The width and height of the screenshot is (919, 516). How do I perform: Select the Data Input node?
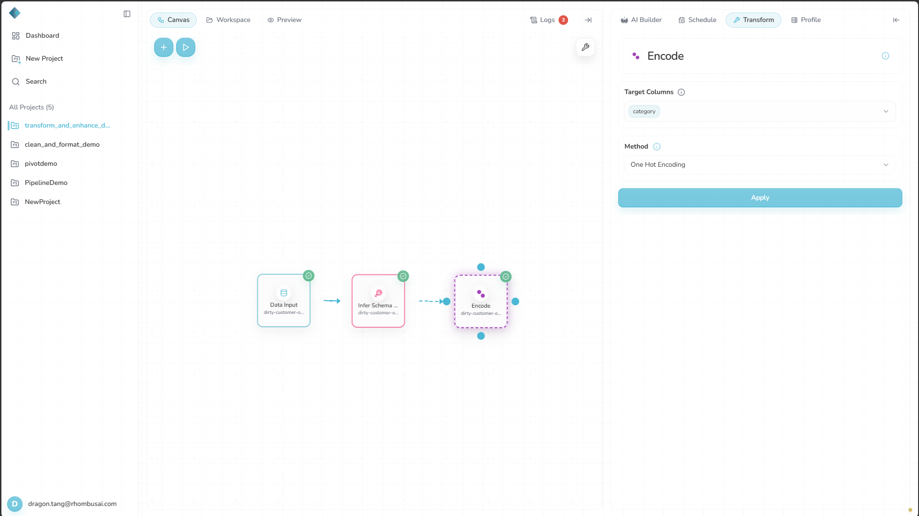pos(284,301)
